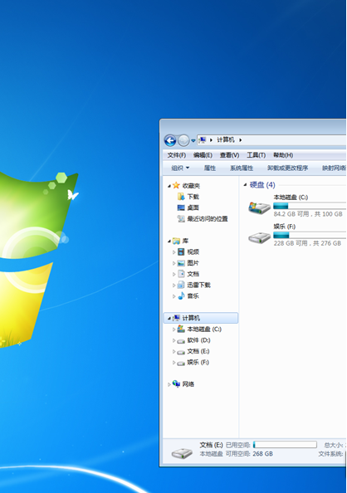This screenshot has height=493, width=347.
Task: Select the 娱乐 (F:) drive icon in the tree
Action: pyautogui.click(x=181, y=364)
